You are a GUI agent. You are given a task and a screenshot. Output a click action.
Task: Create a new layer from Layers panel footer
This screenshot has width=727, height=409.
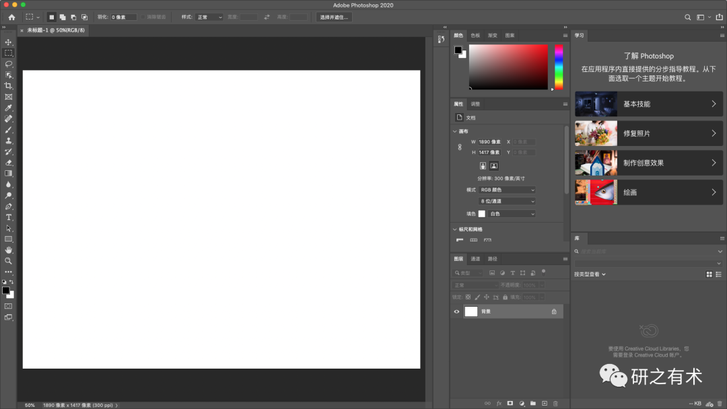(x=545, y=404)
